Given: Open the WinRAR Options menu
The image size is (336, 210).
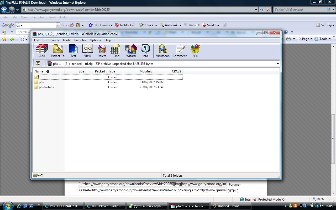Looking at the screenshot, I should 95,40.
